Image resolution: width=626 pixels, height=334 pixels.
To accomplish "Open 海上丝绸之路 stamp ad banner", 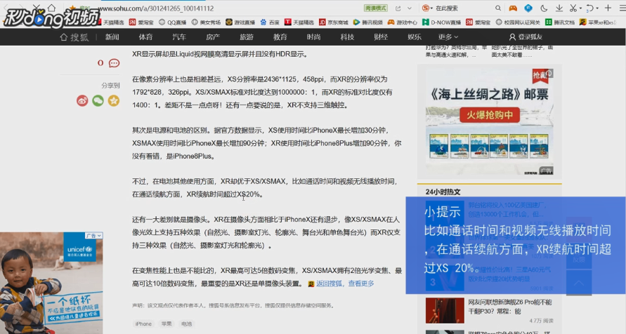I will 490,122.
